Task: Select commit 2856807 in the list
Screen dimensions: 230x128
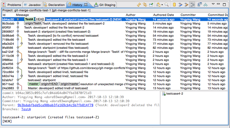Action: point(115,32)
